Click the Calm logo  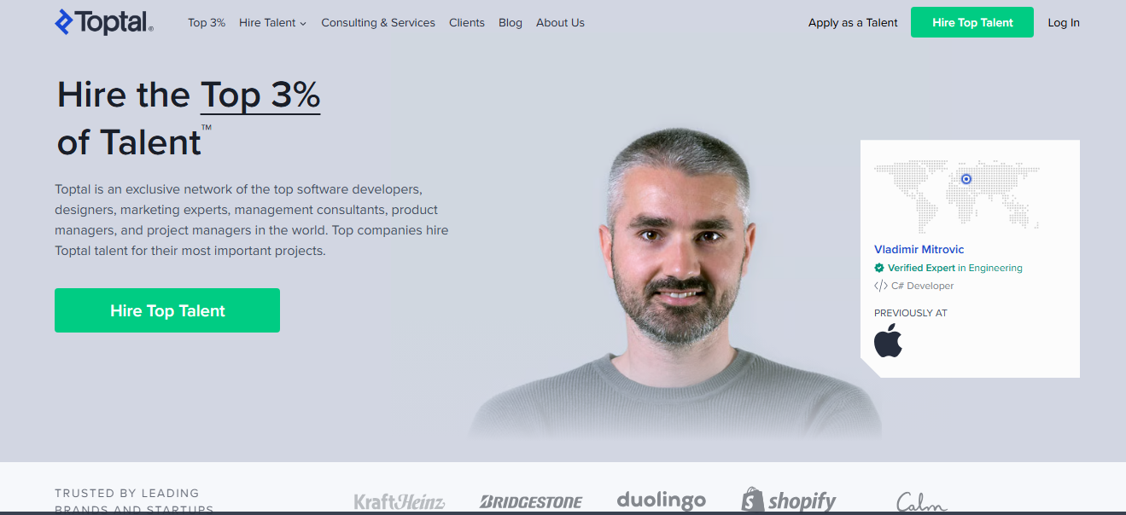(x=922, y=501)
